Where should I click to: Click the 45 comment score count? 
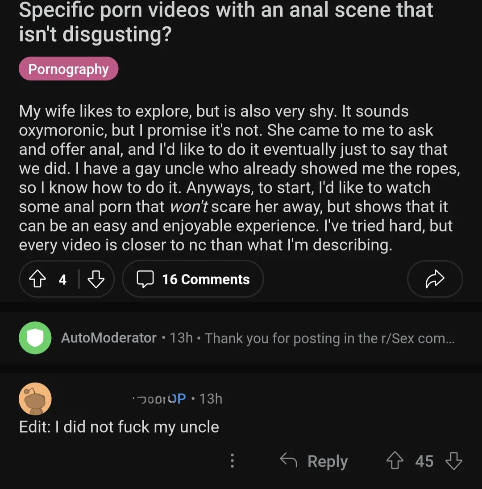tap(424, 461)
